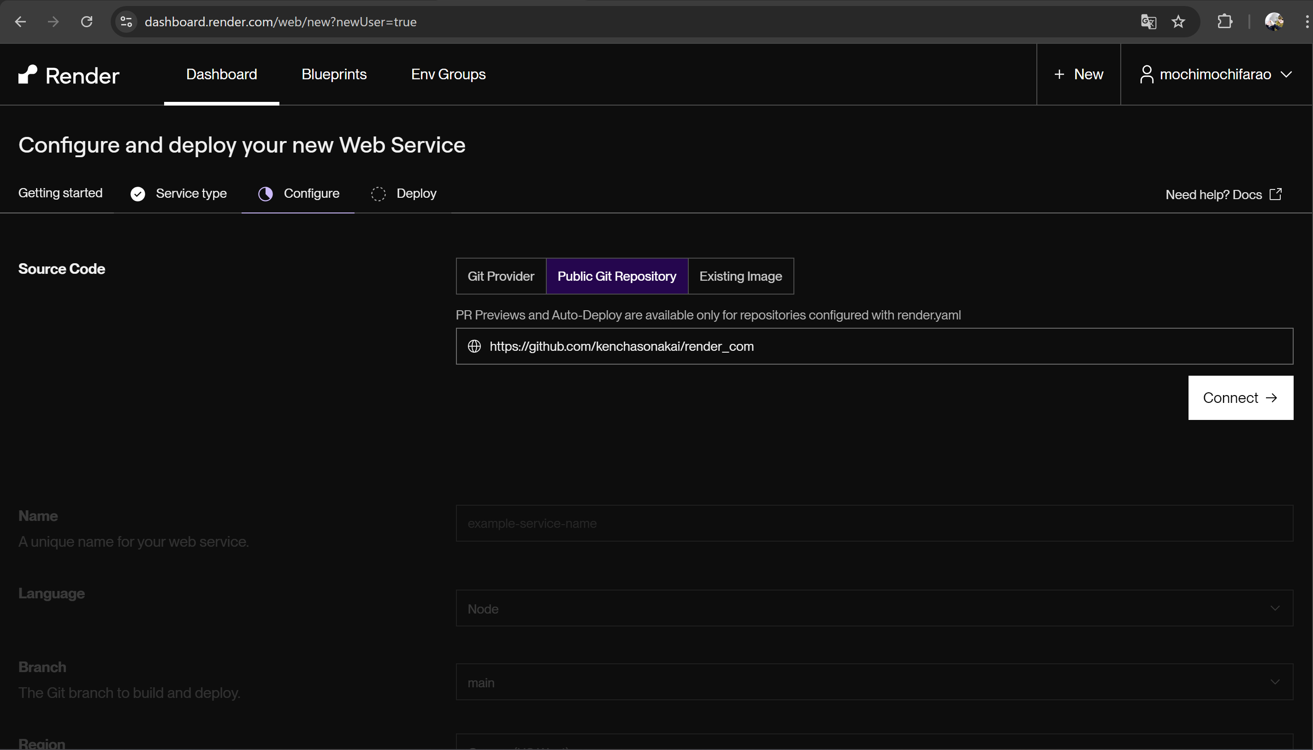Image resolution: width=1313 pixels, height=750 pixels.
Task: Click the Deploy dashed circle icon
Action: (x=378, y=194)
